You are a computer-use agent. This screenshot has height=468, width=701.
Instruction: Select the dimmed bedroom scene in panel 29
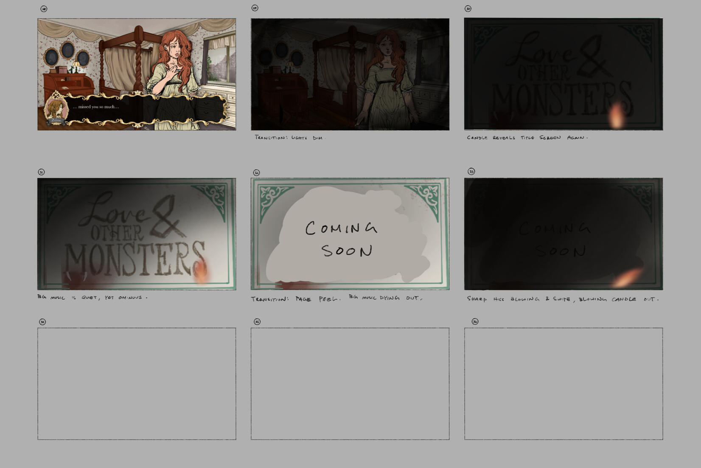(350, 74)
